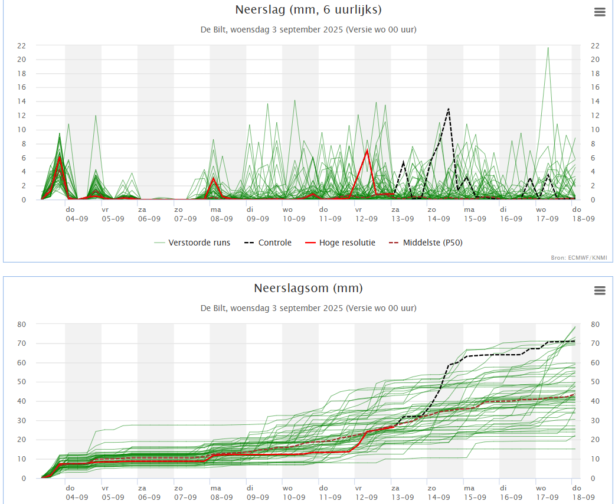This screenshot has width=615, height=504.
Task: Click the Controle line end in Neerslagsom chart
Action: (575, 341)
